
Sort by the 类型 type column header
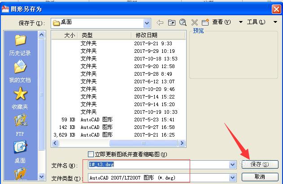pos(104,35)
